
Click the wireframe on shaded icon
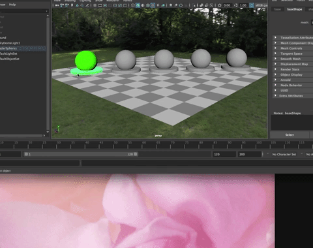coord(143,5)
